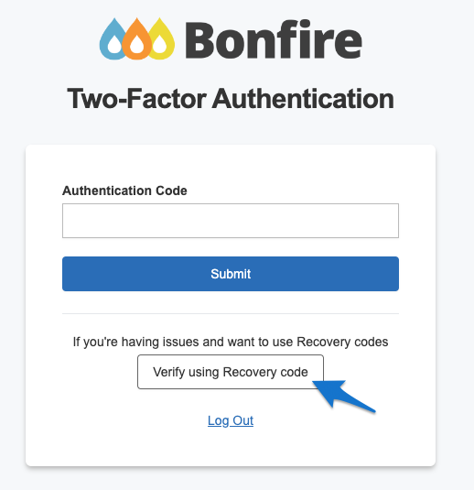The height and width of the screenshot is (490, 474).
Task: Click the blue annotation arrow pointing at Recovery button
Action: tap(343, 396)
